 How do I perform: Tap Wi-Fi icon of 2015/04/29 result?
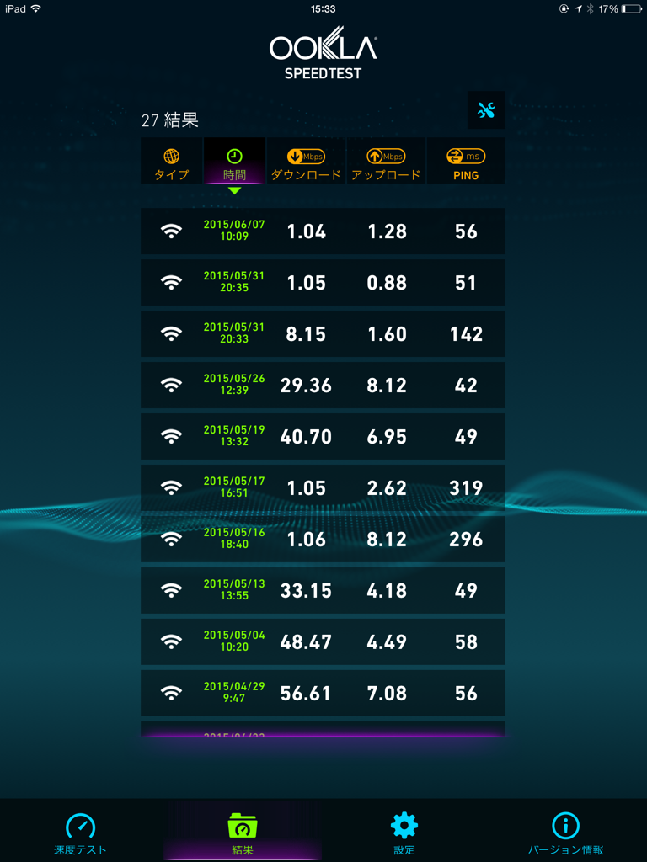point(172,694)
